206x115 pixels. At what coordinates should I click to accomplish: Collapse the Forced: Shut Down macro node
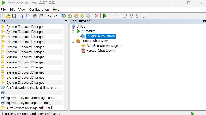click(x=73, y=41)
